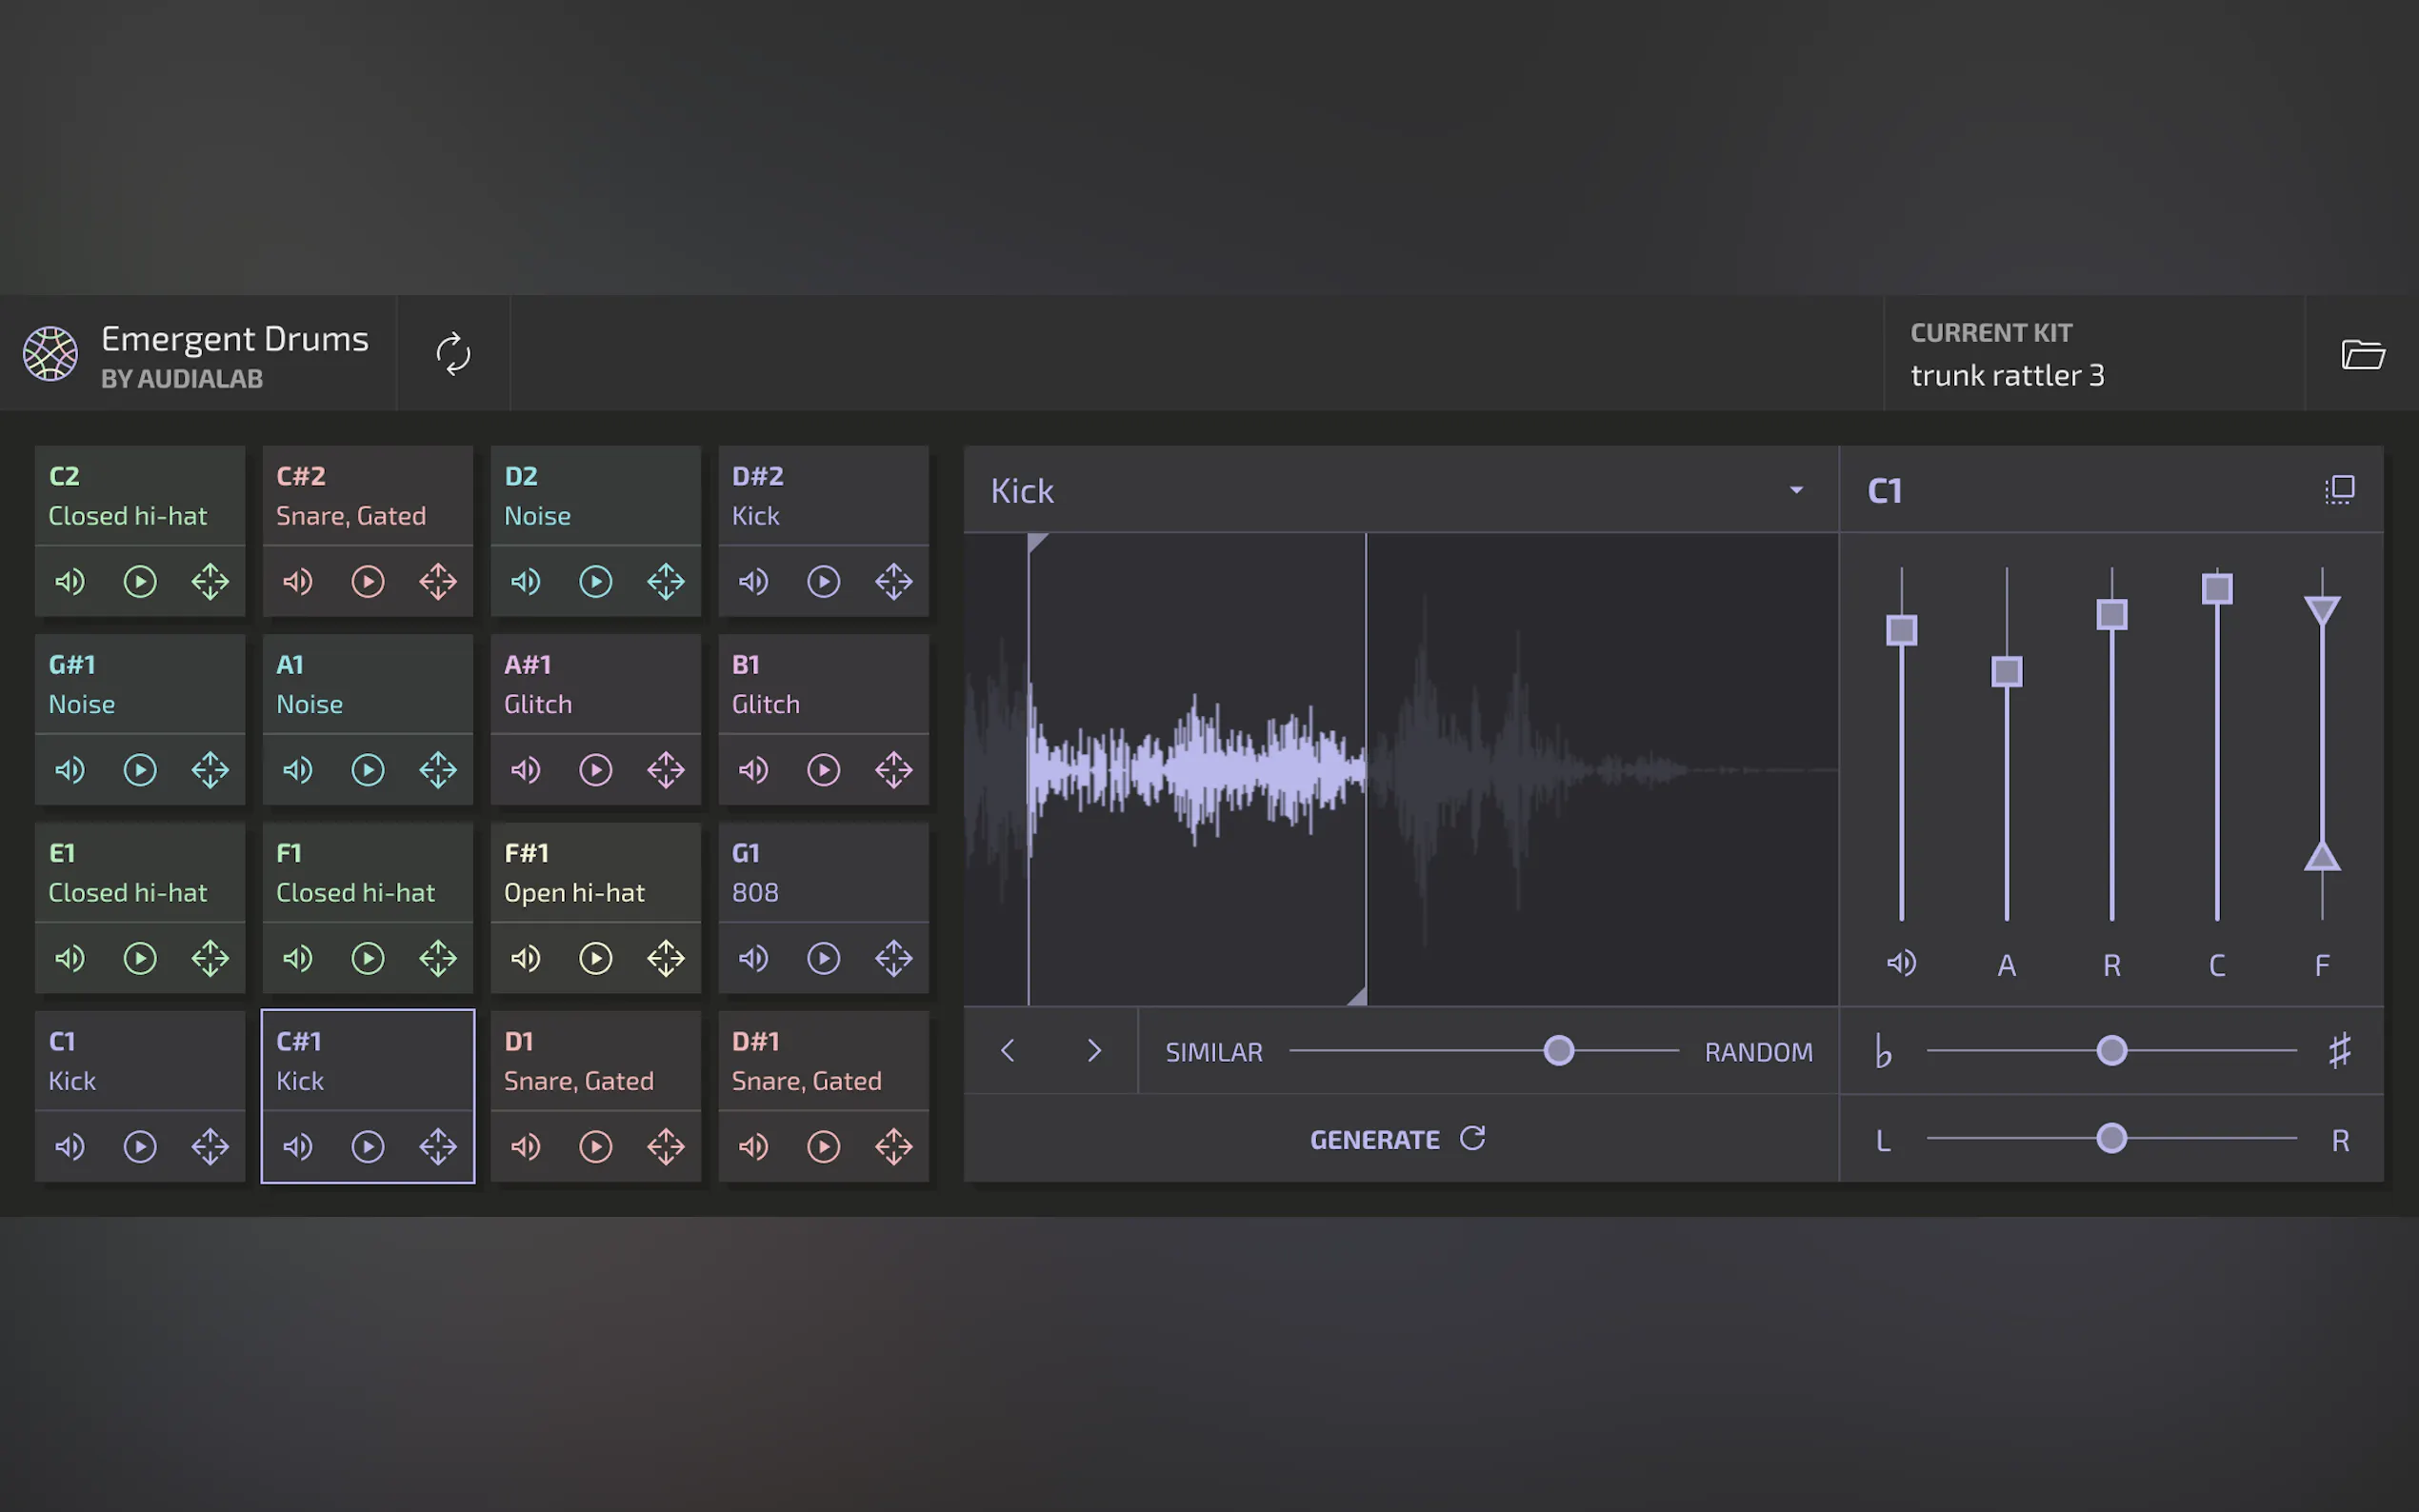
Task: Click the move arrows icon on C2 pad
Action: (x=210, y=581)
